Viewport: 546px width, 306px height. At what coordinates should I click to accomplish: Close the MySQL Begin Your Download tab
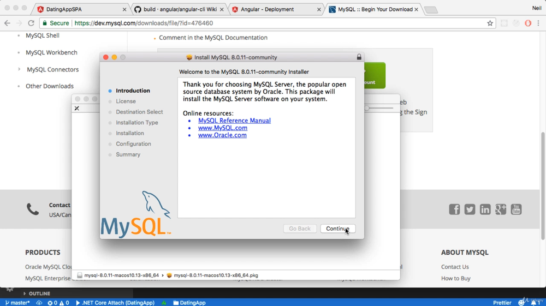click(416, 10)
